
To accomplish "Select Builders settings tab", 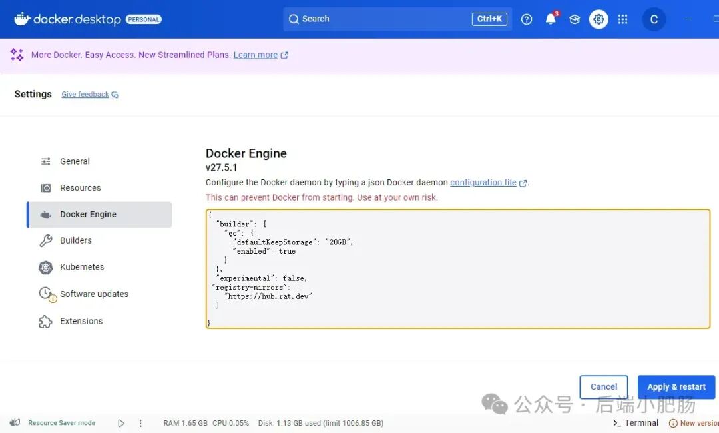I will coord(99,240).
